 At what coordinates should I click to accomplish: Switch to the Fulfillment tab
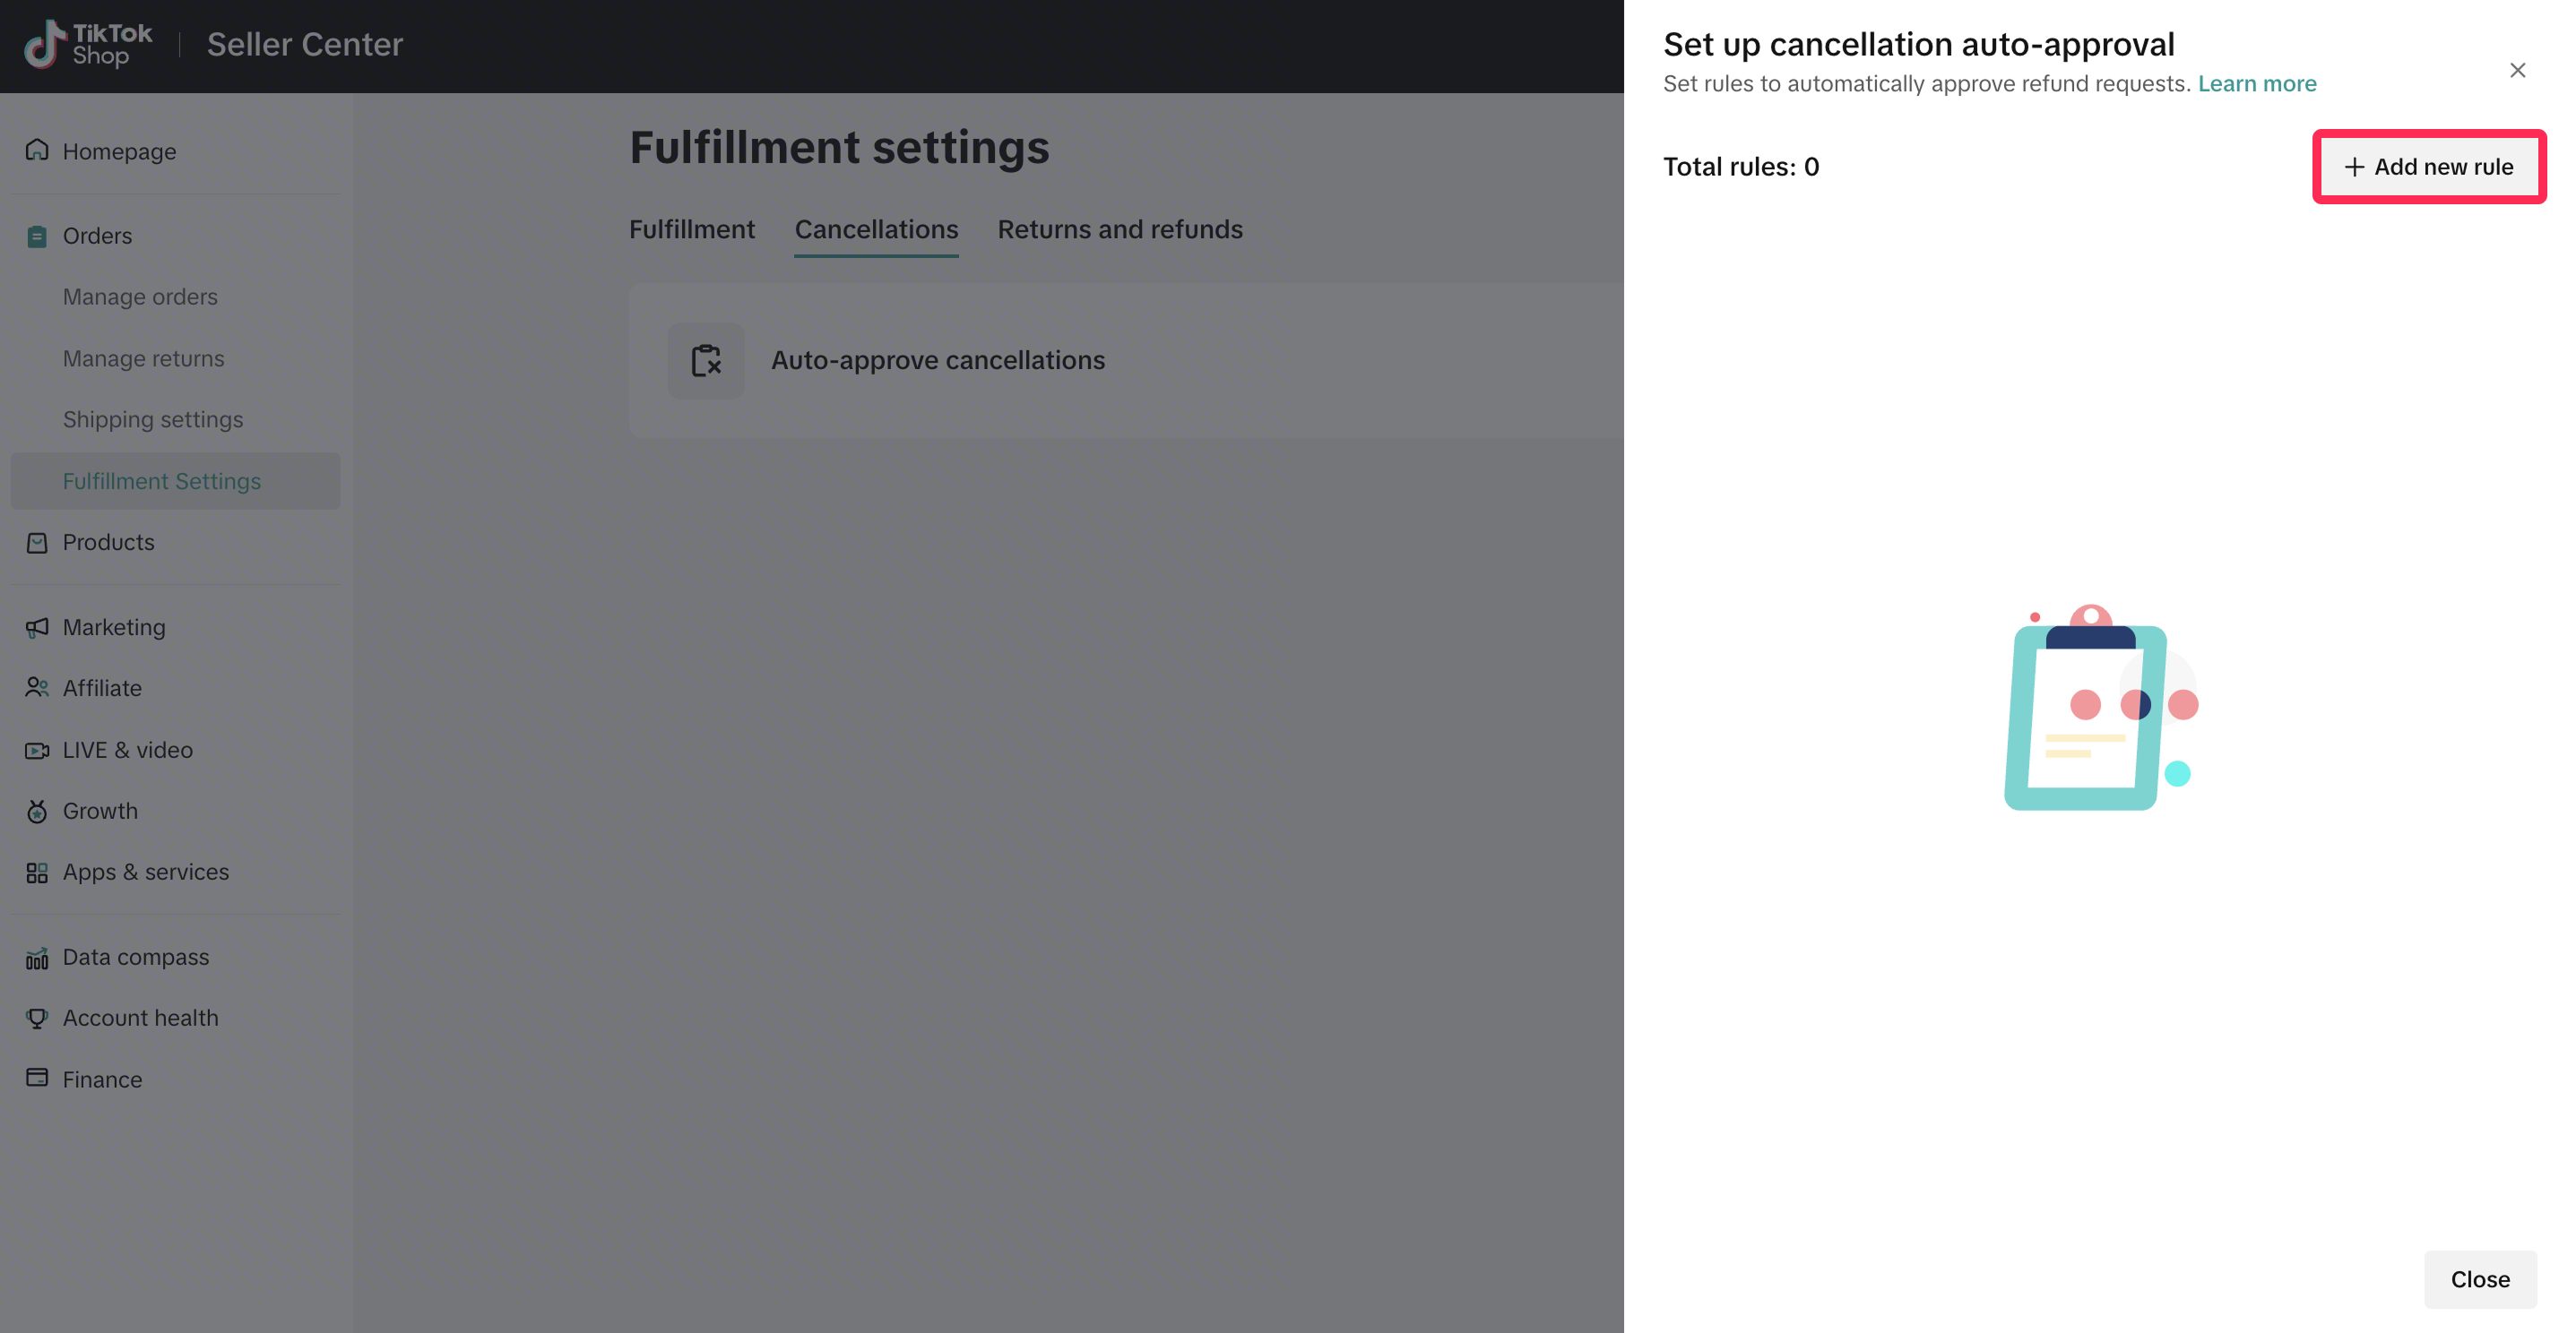691,228
